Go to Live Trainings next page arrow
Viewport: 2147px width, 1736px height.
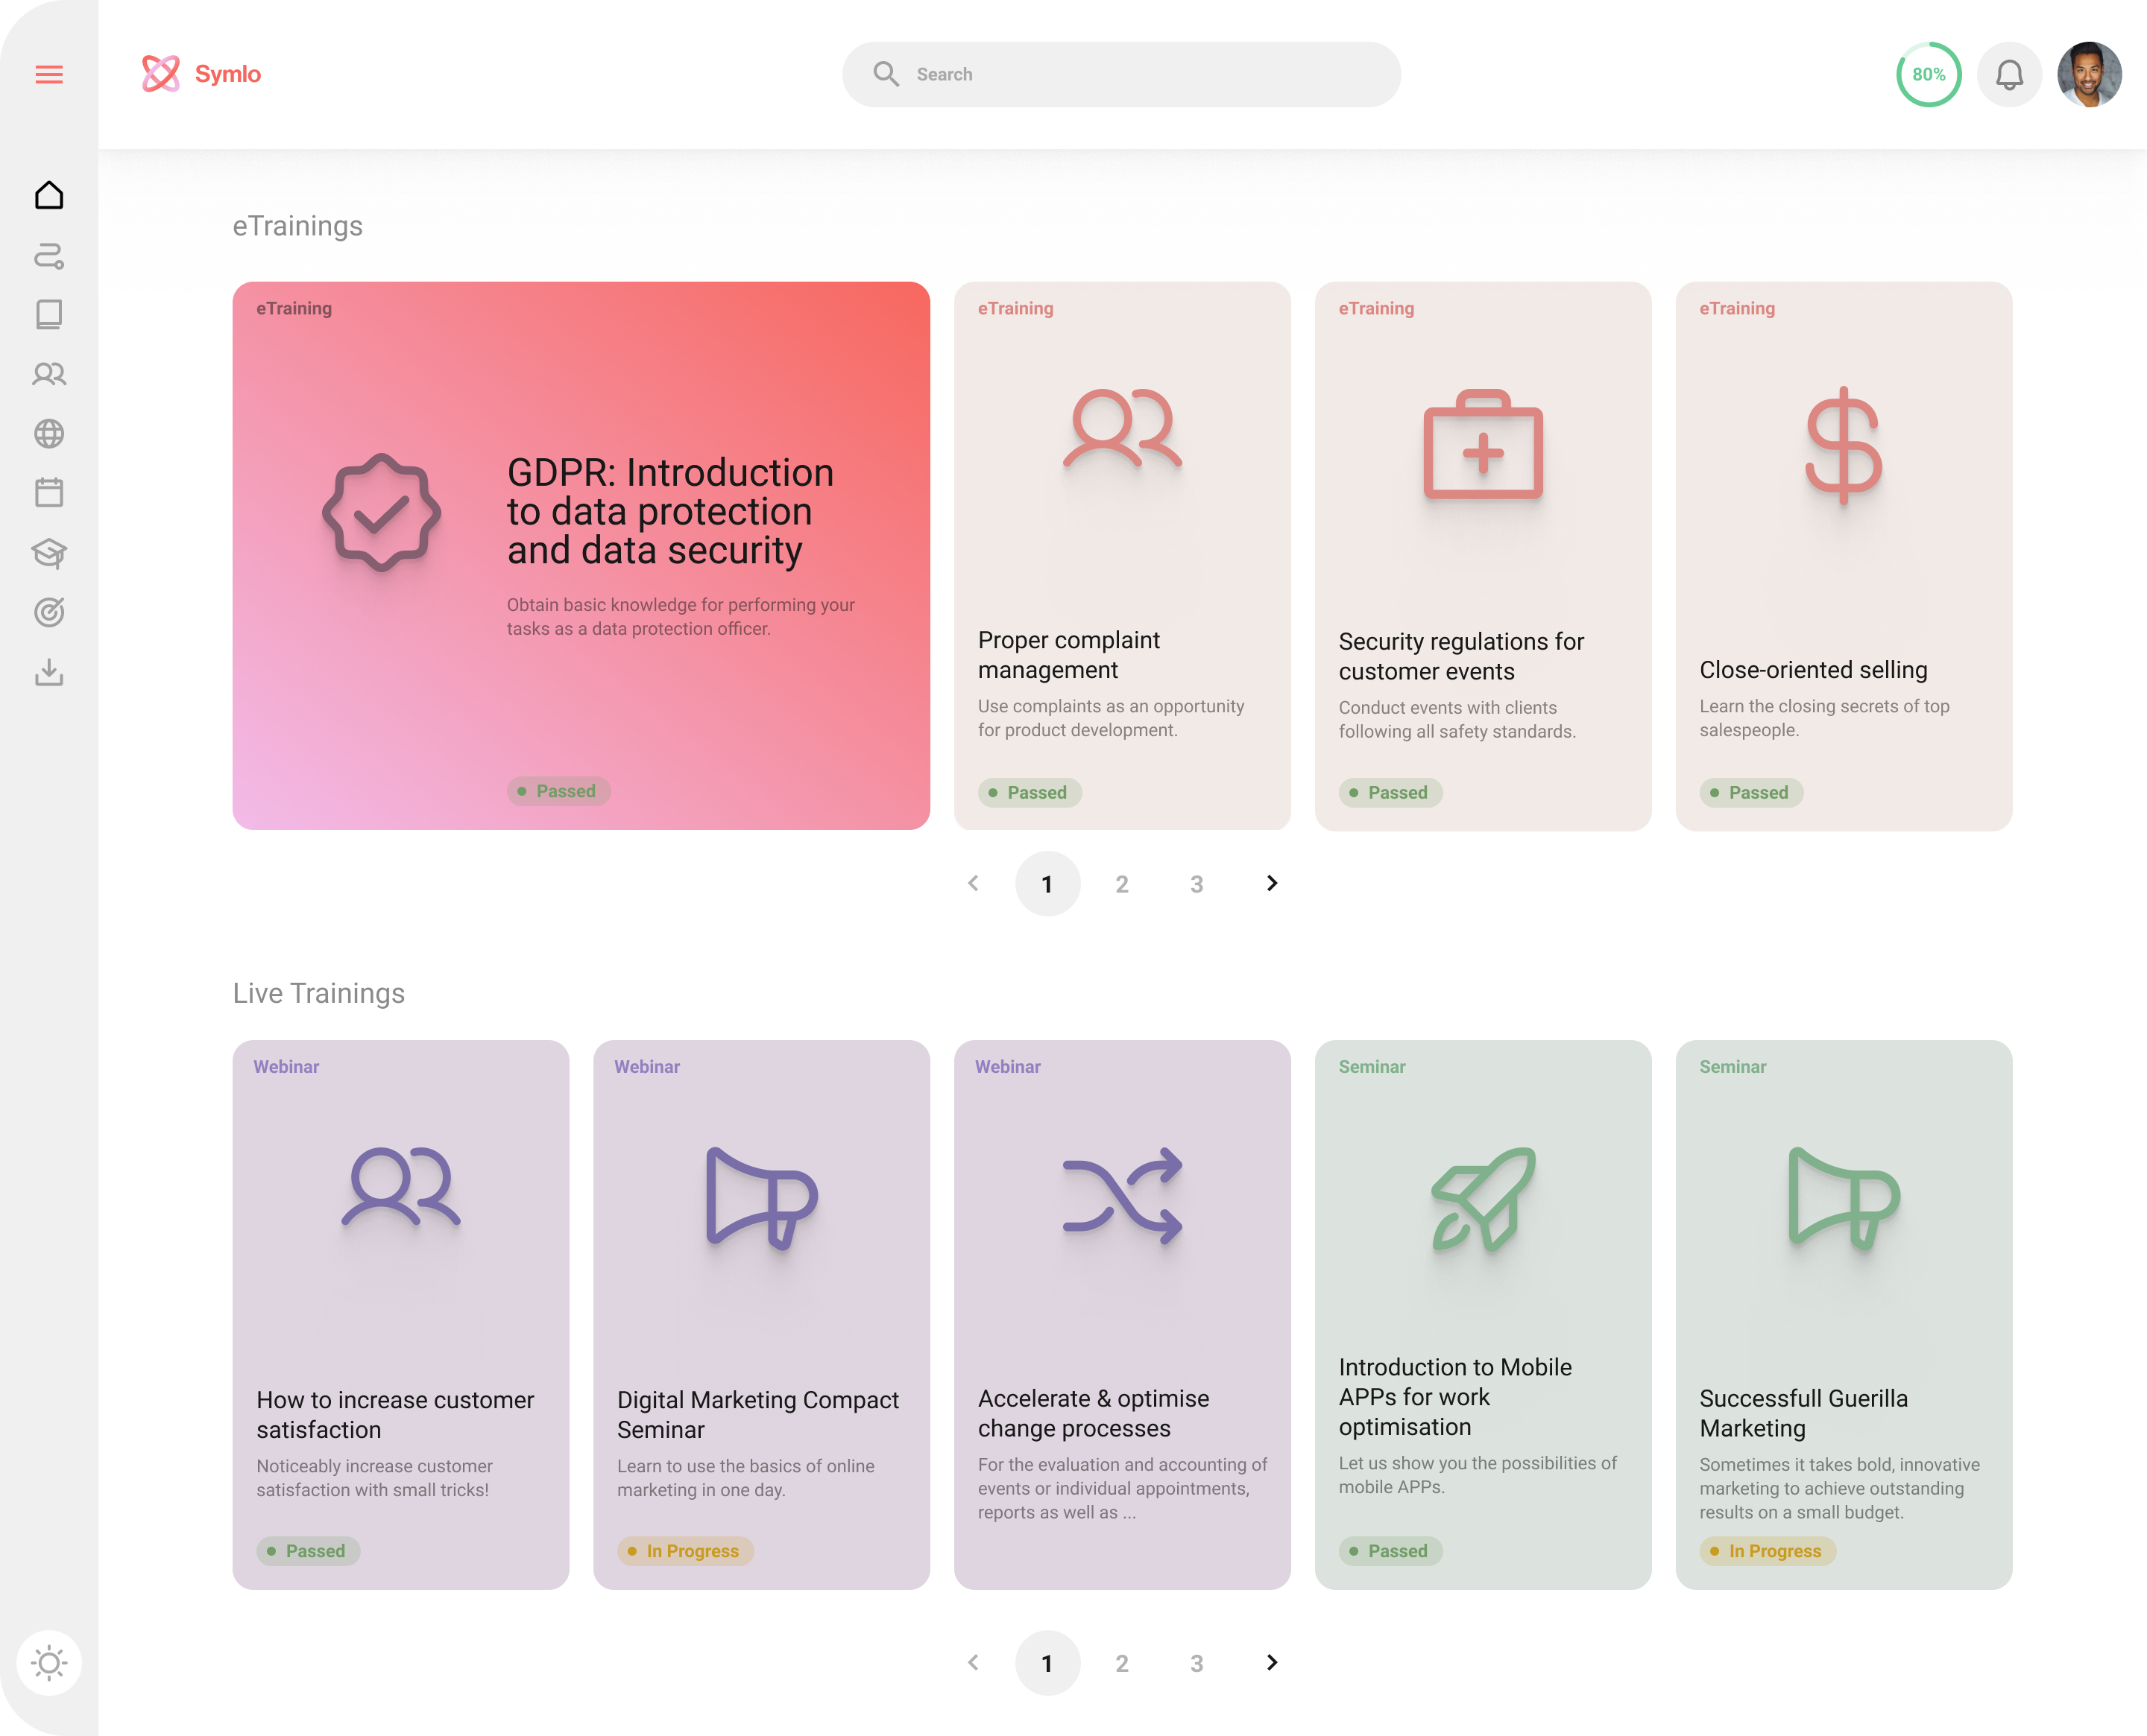(1272, 1662)
